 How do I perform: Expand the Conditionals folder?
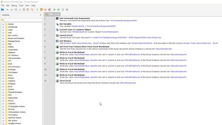3,27
